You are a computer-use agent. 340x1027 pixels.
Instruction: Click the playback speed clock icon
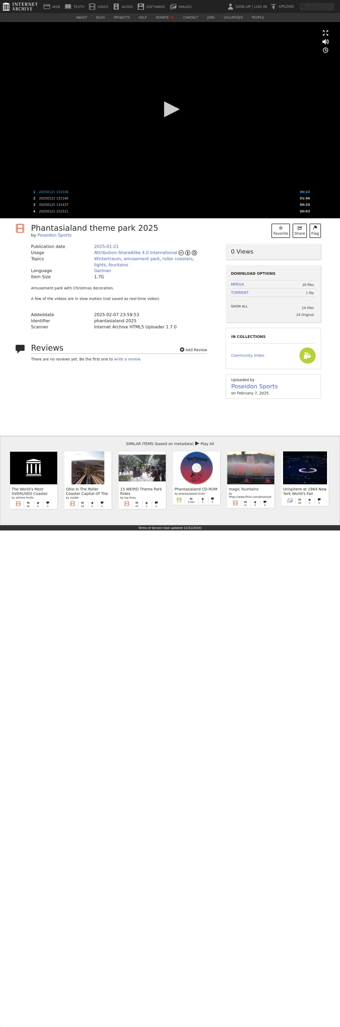pos(325,50)
